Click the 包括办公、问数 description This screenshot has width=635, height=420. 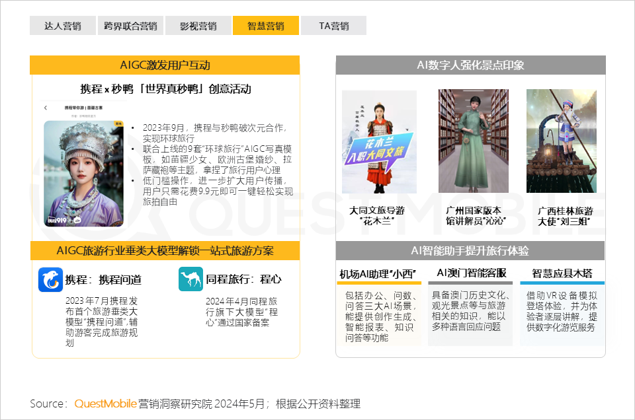[x=381, y=316]
